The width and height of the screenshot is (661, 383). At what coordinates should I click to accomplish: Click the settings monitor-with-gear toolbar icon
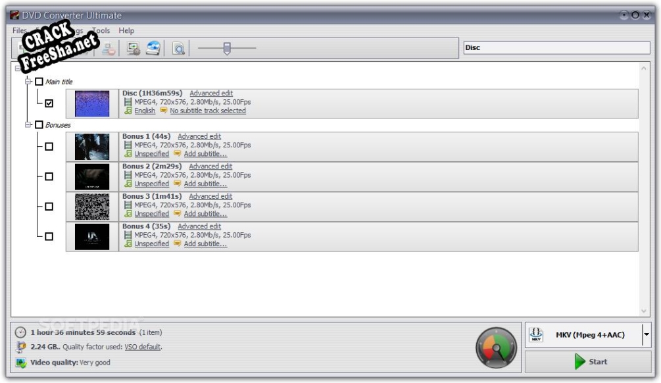134,49
